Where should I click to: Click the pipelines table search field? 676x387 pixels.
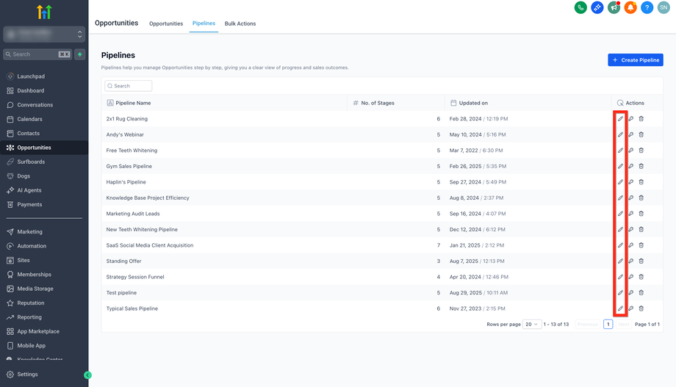129,86
